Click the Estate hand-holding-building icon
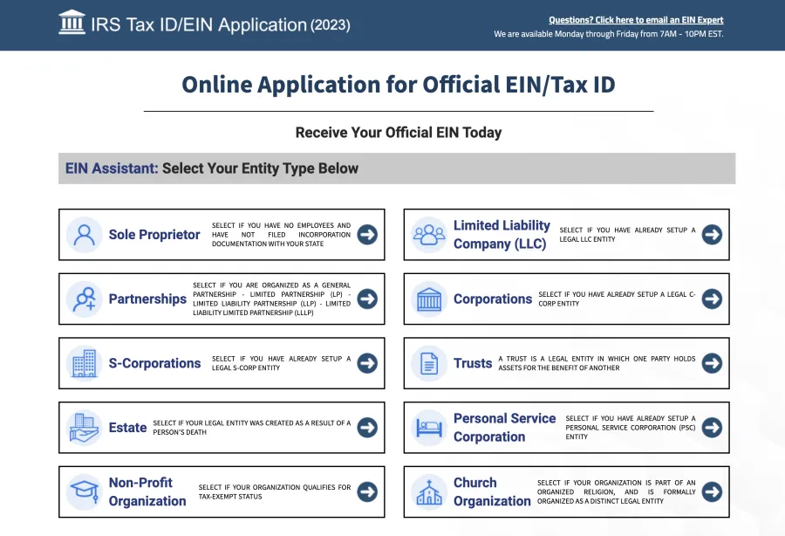 84,427
